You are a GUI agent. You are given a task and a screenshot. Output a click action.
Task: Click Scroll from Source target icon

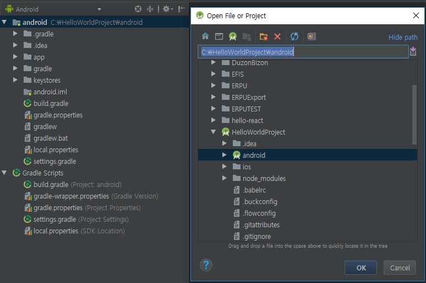138,9
